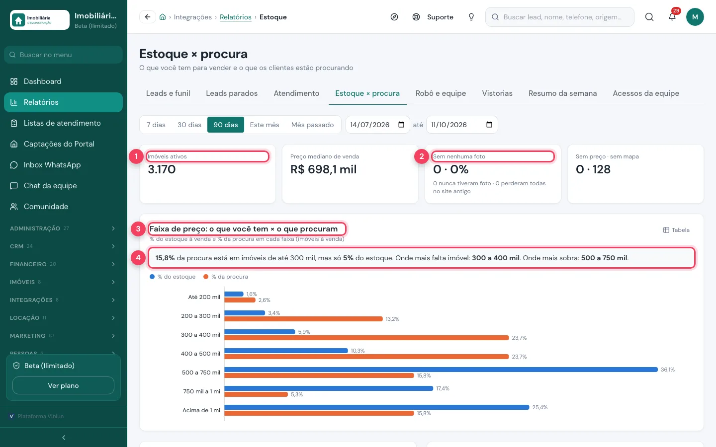Open Dashboard in the sidebar
This screenshot has height=447, width=716.
point(63,81)
